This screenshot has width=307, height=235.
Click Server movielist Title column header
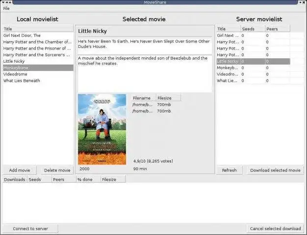click(229, 29)
